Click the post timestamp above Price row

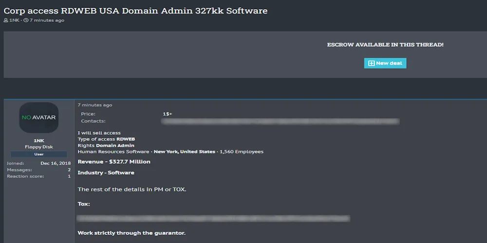(94, 105)
